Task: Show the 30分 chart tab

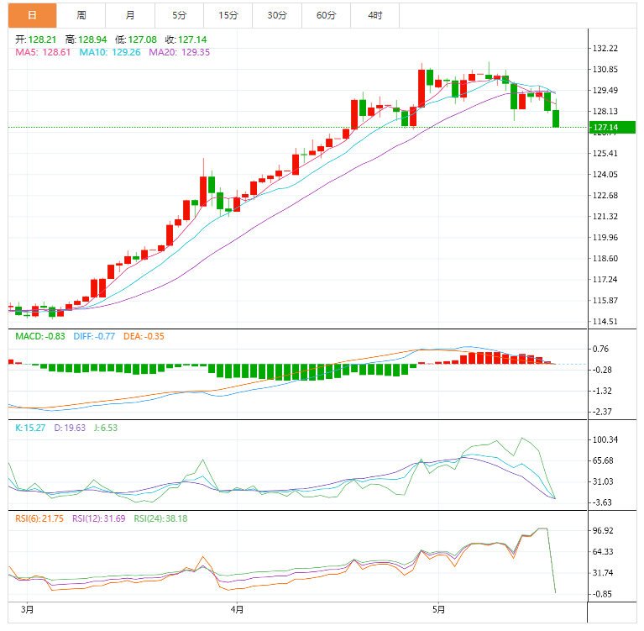Action: (x=277, y=15)
